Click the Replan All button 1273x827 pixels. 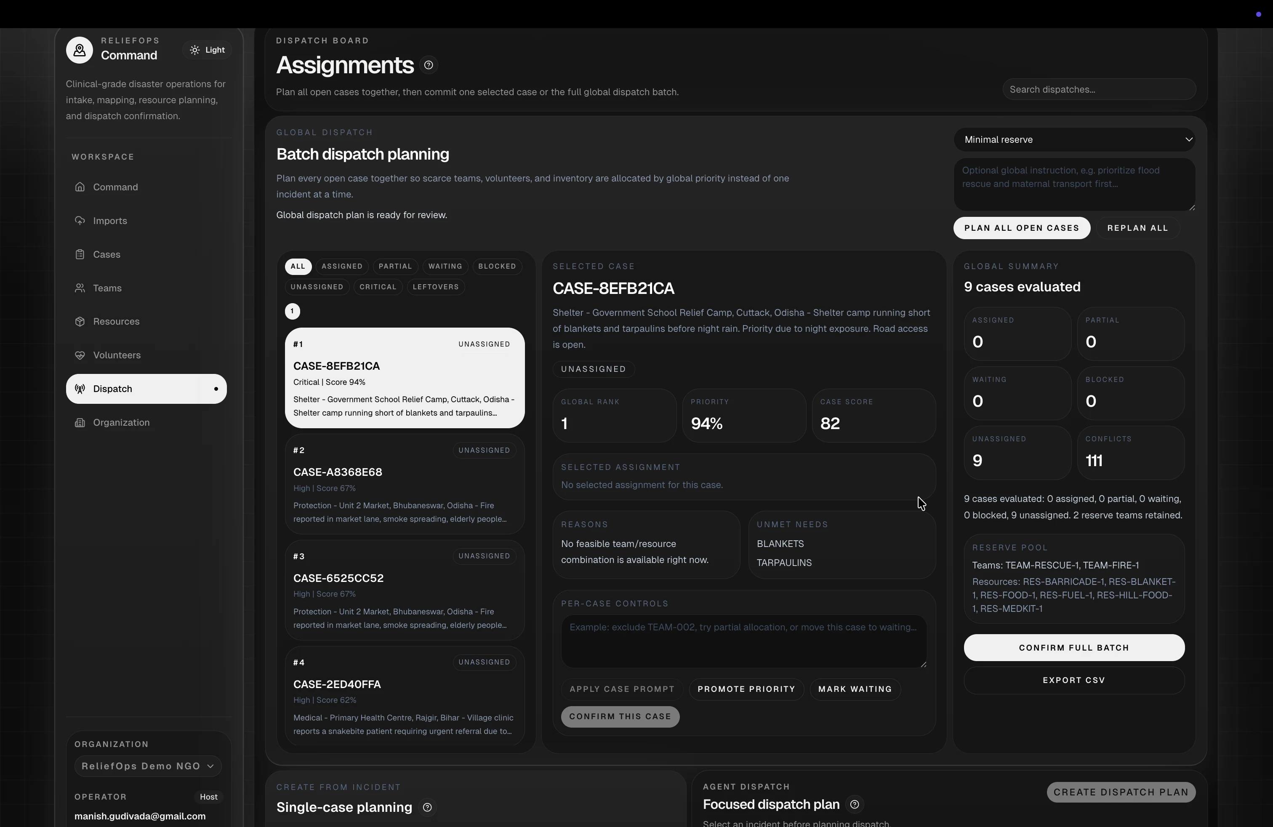(x=1138, y=228)
